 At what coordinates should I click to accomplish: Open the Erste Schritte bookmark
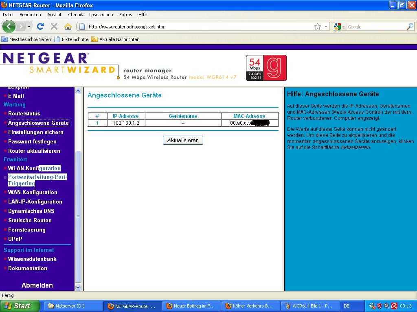[71, 39]
